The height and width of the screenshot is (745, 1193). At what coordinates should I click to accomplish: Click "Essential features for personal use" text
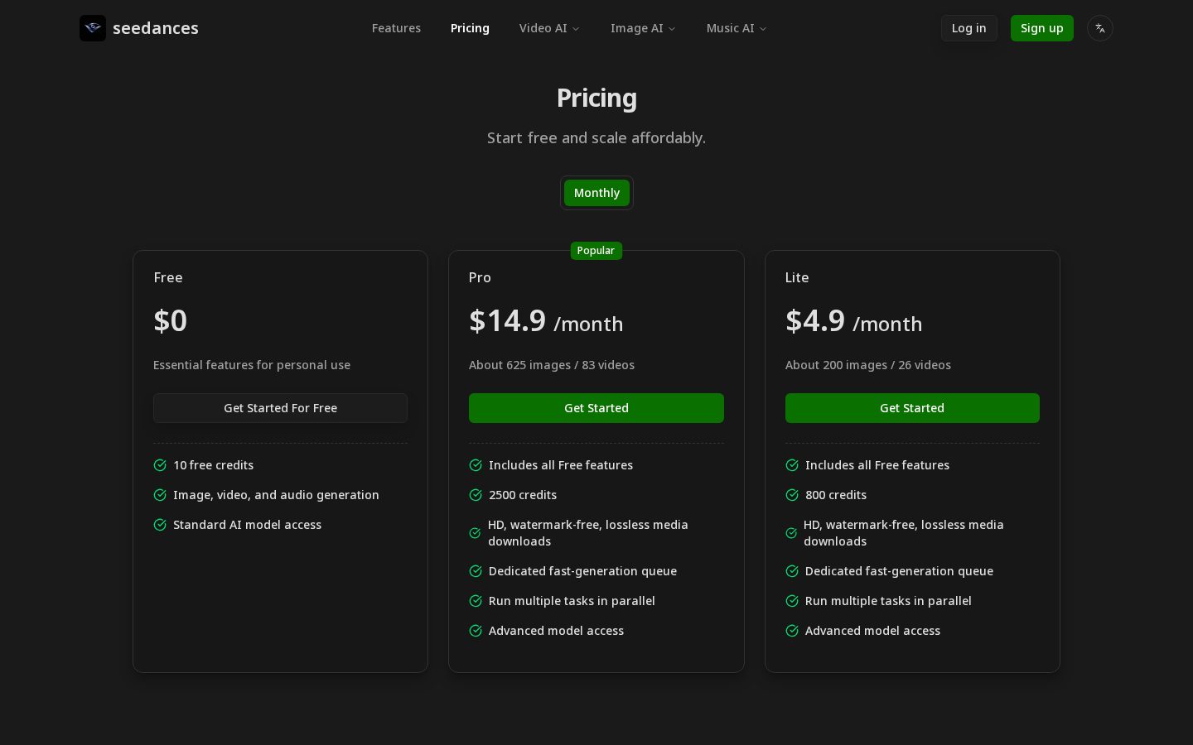point(252,365)
